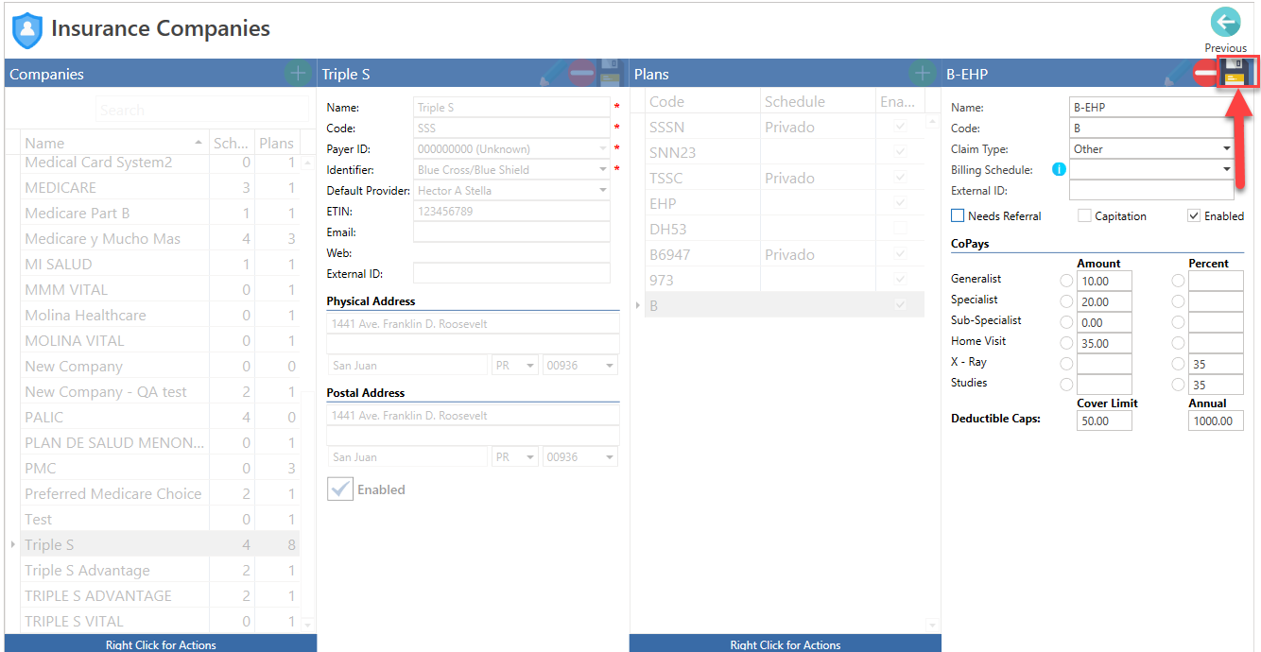Sort plans by the Schedule column header

[x=818, y=101]
